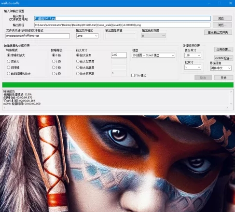This screenshot has height=212, width=235.
Task: Select auto denoise and magnify mode
Action: pos(19,74)
